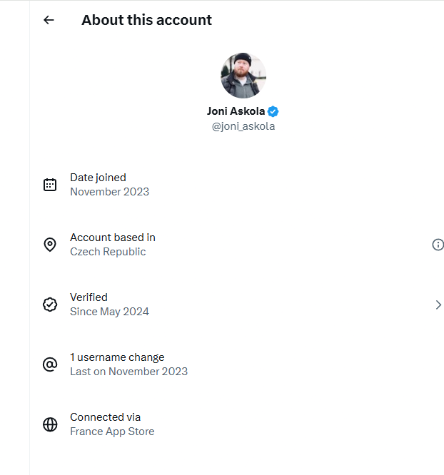Click the verified badge outline icon

tap(50, 305)
